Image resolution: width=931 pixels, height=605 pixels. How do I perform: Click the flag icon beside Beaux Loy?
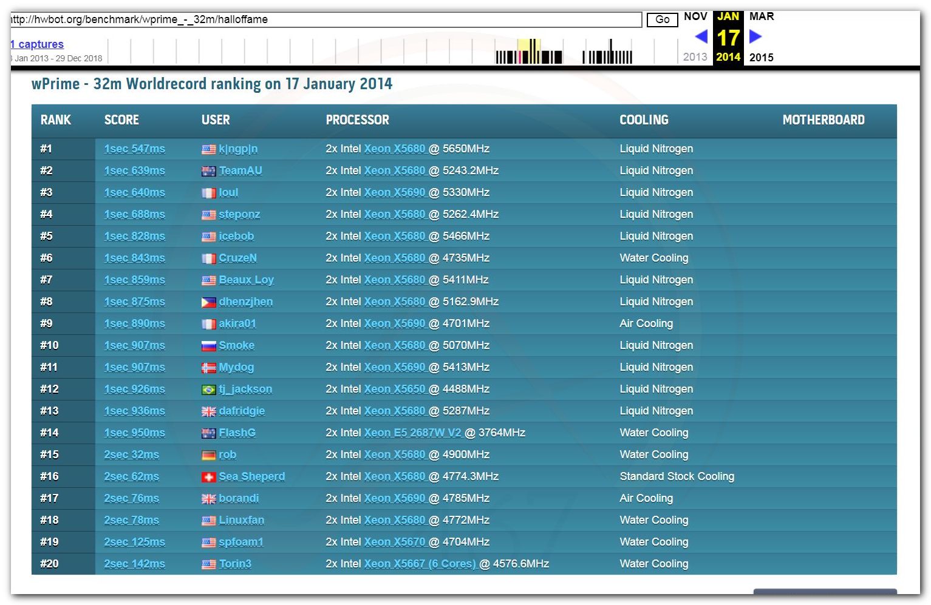208,280
